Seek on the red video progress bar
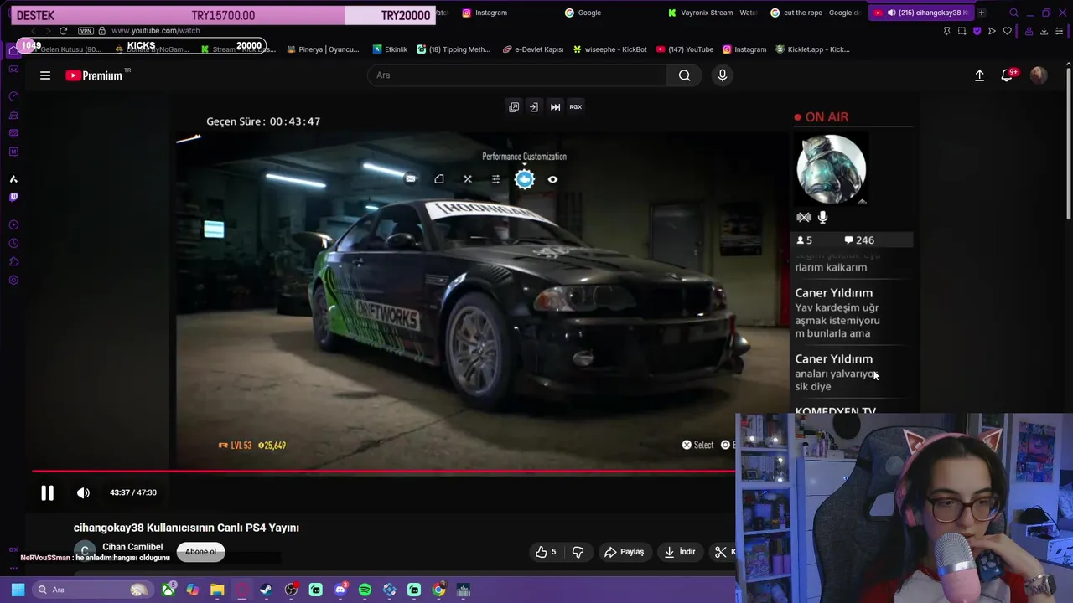Viewport: 1073px width, 603px height. click(383, 472)
